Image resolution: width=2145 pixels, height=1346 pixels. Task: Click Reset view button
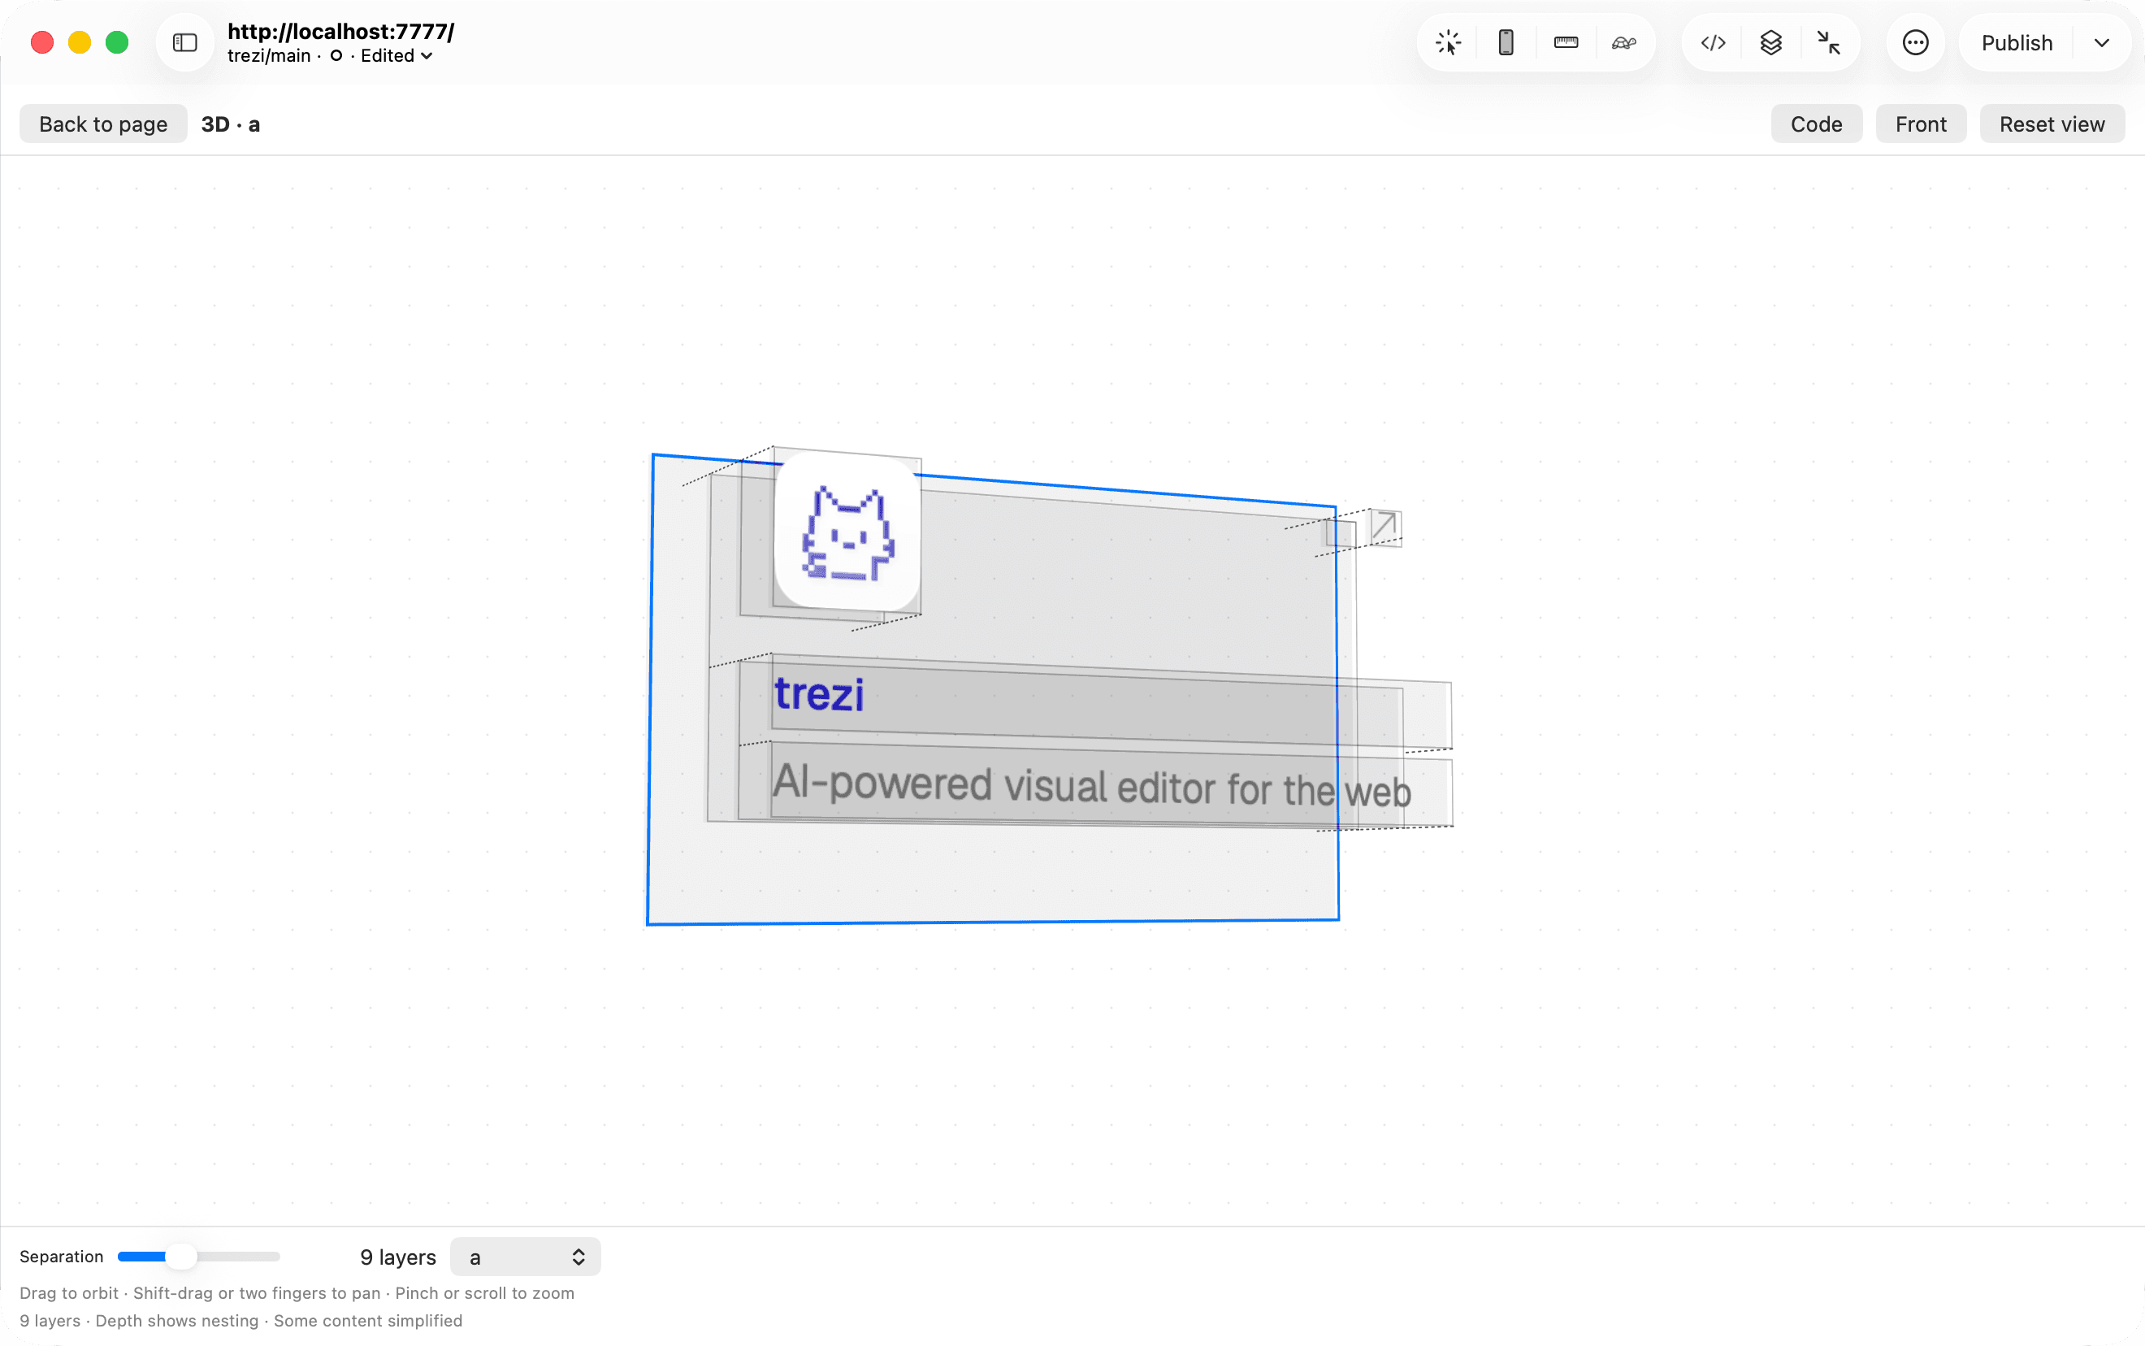pos(2052,124)
